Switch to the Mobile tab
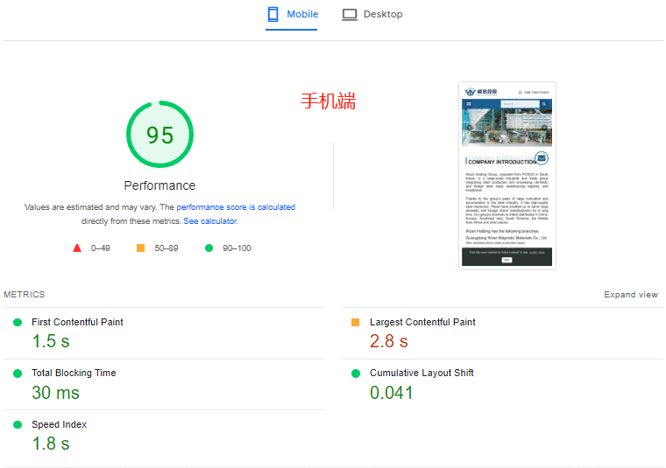The height and width of the screenshot is (468, 666). tap(292, 15)
